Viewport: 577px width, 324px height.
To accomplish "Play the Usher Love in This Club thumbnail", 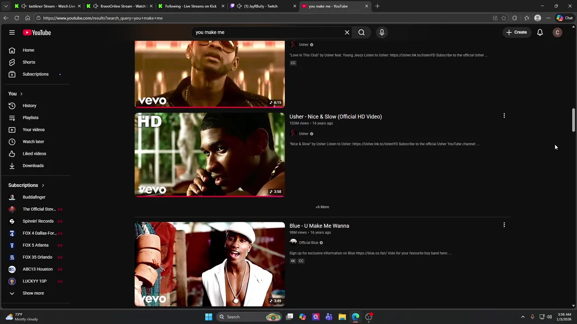I will pyautogui.click(x=210, y=74).
